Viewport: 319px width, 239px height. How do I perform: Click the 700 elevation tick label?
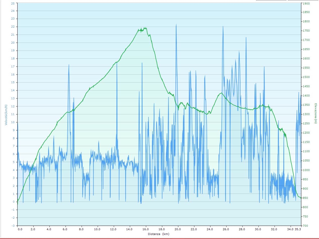click(305, 226)
